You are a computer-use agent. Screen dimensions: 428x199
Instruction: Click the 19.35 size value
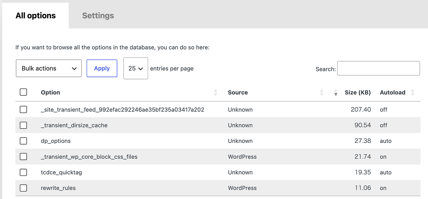[363, 172]
